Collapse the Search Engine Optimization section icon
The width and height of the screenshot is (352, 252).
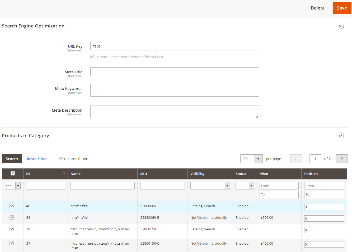click(341, 26)
